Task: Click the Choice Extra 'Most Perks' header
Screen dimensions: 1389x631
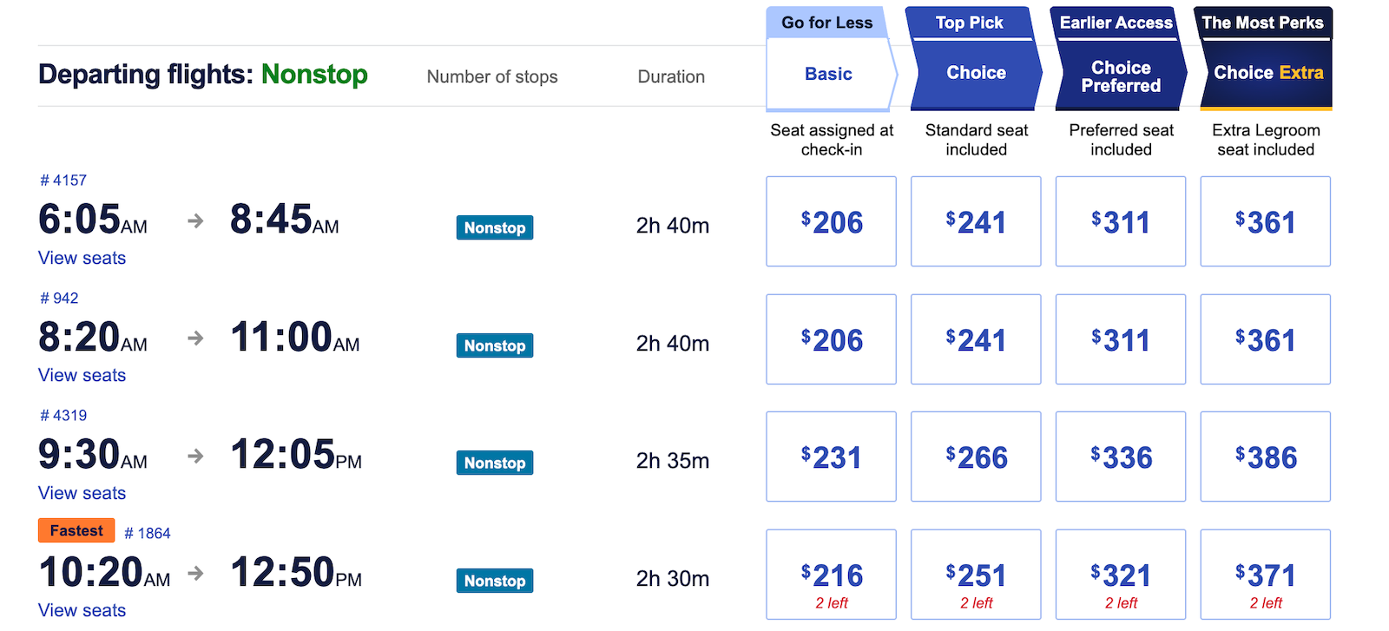Action: click(x=1264, y=73)
